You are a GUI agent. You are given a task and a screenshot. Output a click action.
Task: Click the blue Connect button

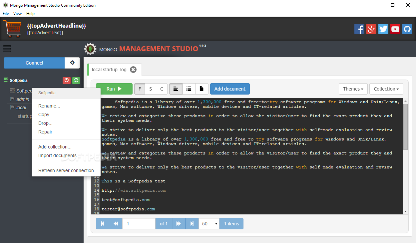click(34, 63)
